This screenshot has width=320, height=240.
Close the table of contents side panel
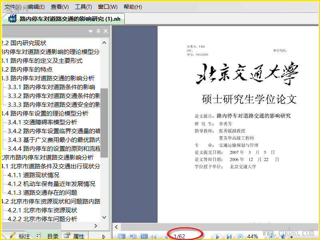click(106, 31)
